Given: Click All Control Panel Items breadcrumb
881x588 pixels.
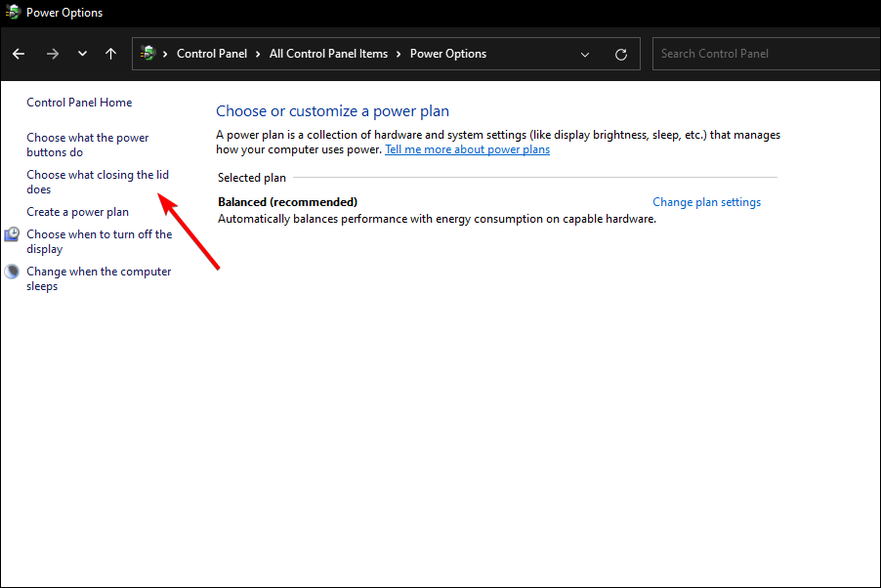Looking at the screenshot, I should click(328, 54).
